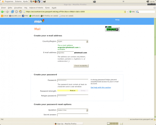Open the XTEC bookmark
The image size is (156, 125).
[x=25, y=16]
